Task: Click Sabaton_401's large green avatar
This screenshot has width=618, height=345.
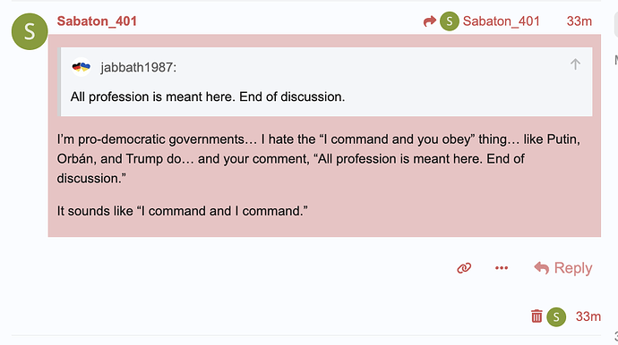Action: point(30,31)
